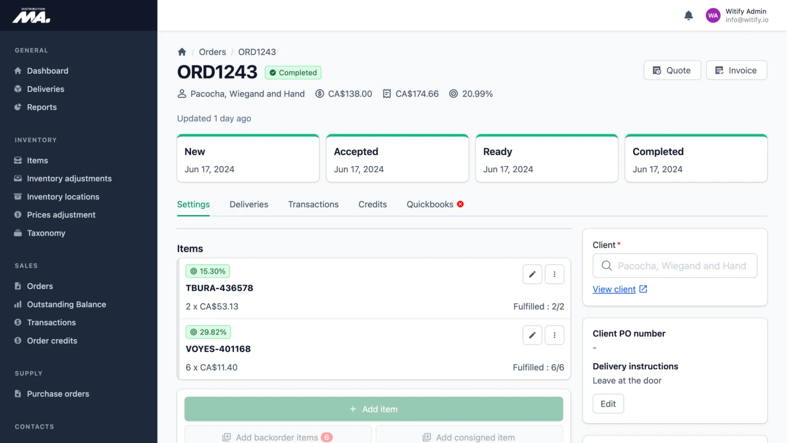Click the Orders document icon in sidebar
Viewport: 787px width, 443px height.
coord(18,286)
